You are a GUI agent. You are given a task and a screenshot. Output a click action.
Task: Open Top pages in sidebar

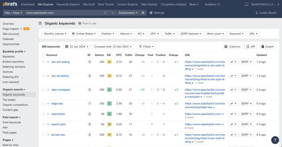coord(9,99)
